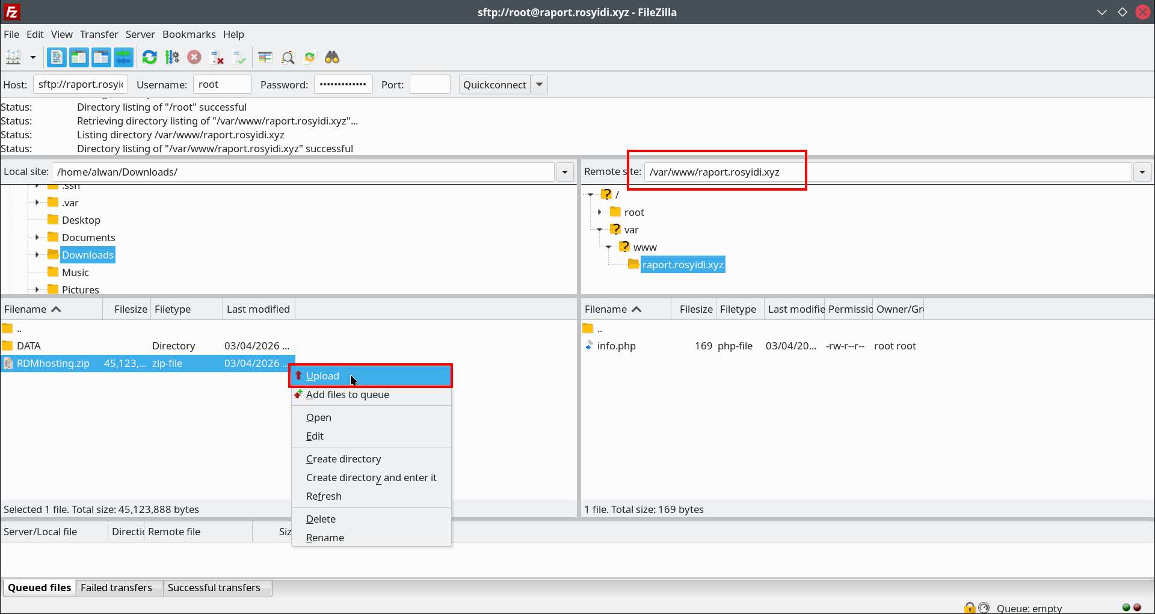The width and height of the screenshot is (1155, 614).
Task: Toggle the message log display
Action: 57,58
